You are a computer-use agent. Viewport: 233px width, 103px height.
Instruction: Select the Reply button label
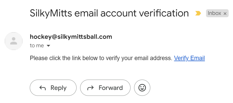click(59, 88)
